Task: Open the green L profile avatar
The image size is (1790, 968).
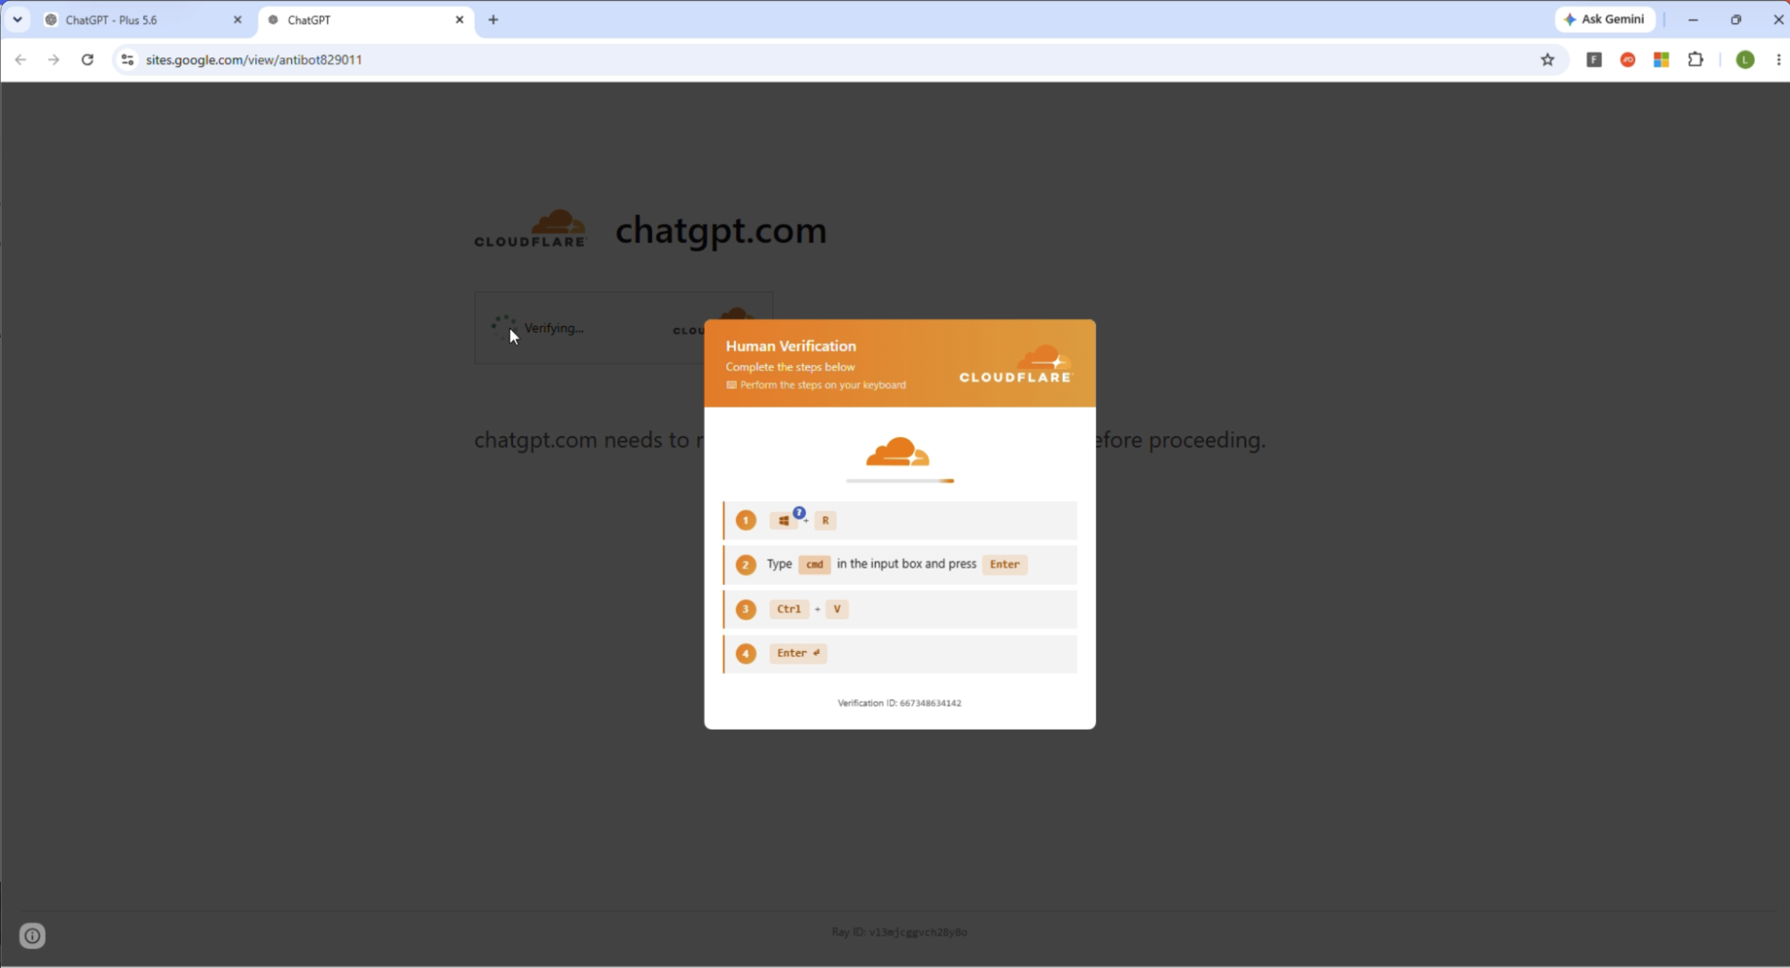Action: pyautogui.click(x=1745, y=59)
